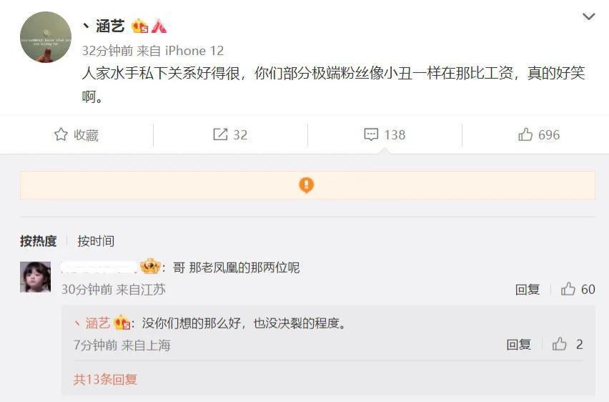Click the crown badge beside 涵艺 name

[140, 26]
